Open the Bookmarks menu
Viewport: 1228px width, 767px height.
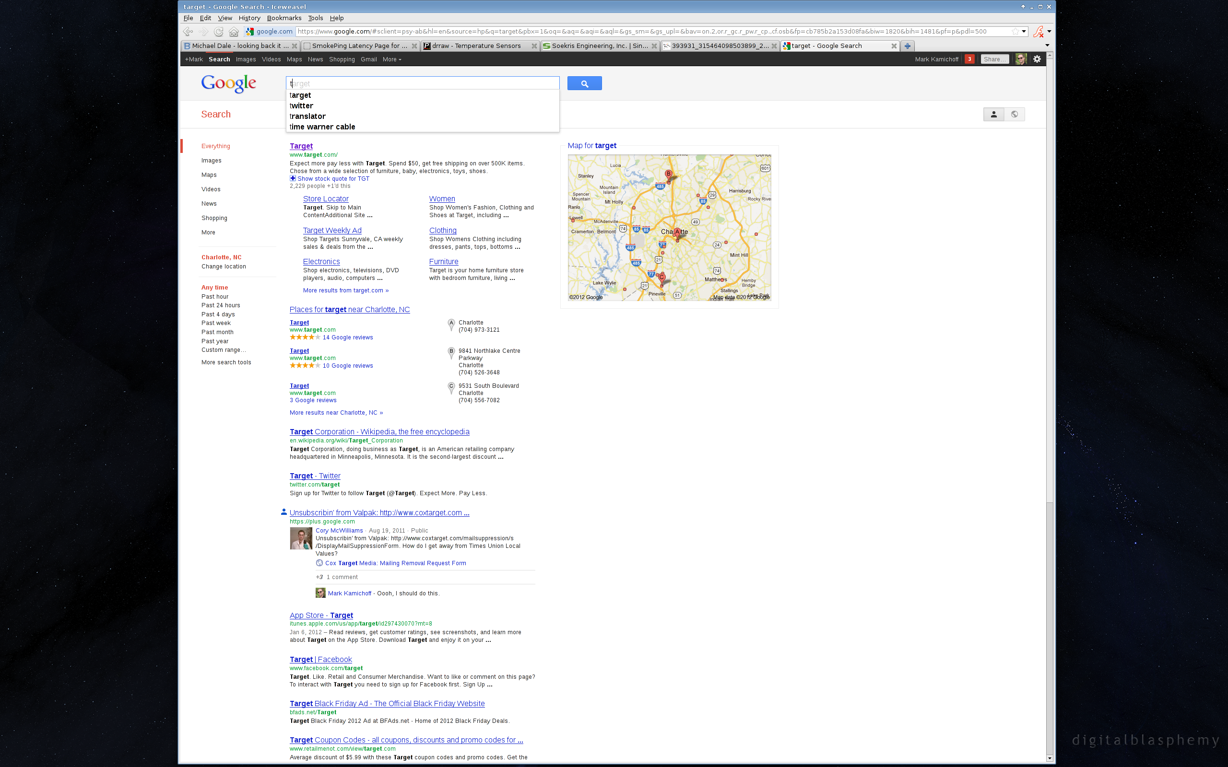(x=284, y=18)
